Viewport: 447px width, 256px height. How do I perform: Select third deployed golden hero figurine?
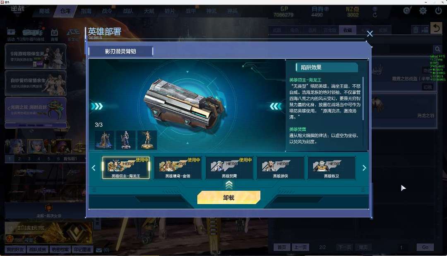click(147, 140)
